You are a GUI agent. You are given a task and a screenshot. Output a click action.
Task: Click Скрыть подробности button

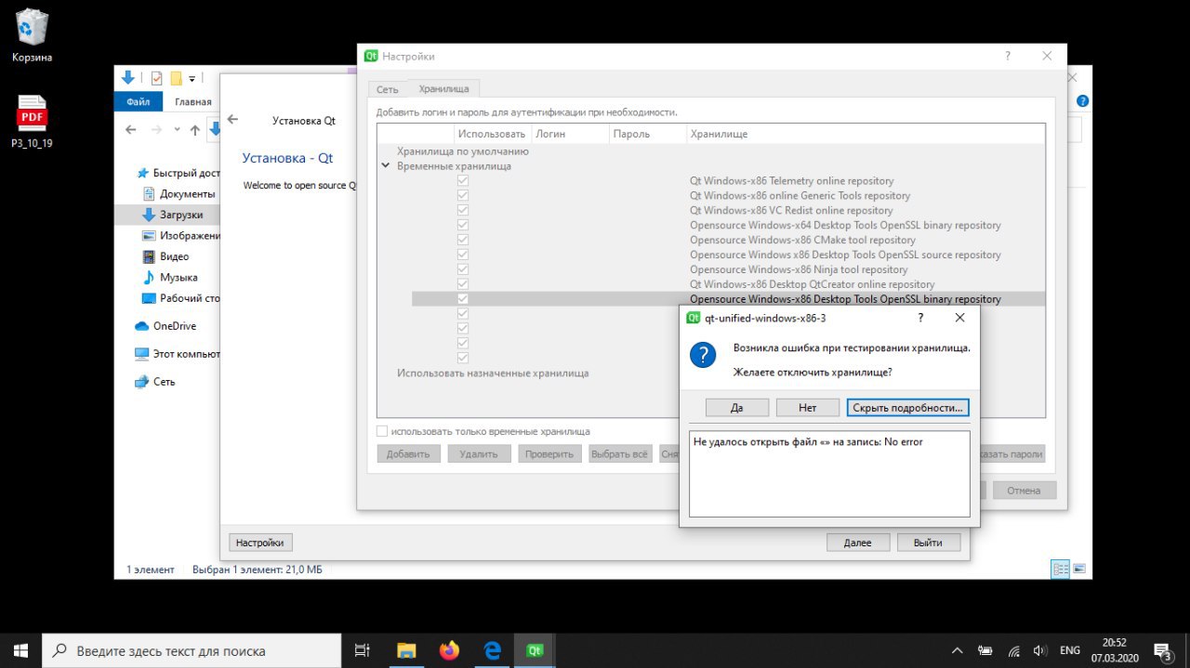[908, 407]
